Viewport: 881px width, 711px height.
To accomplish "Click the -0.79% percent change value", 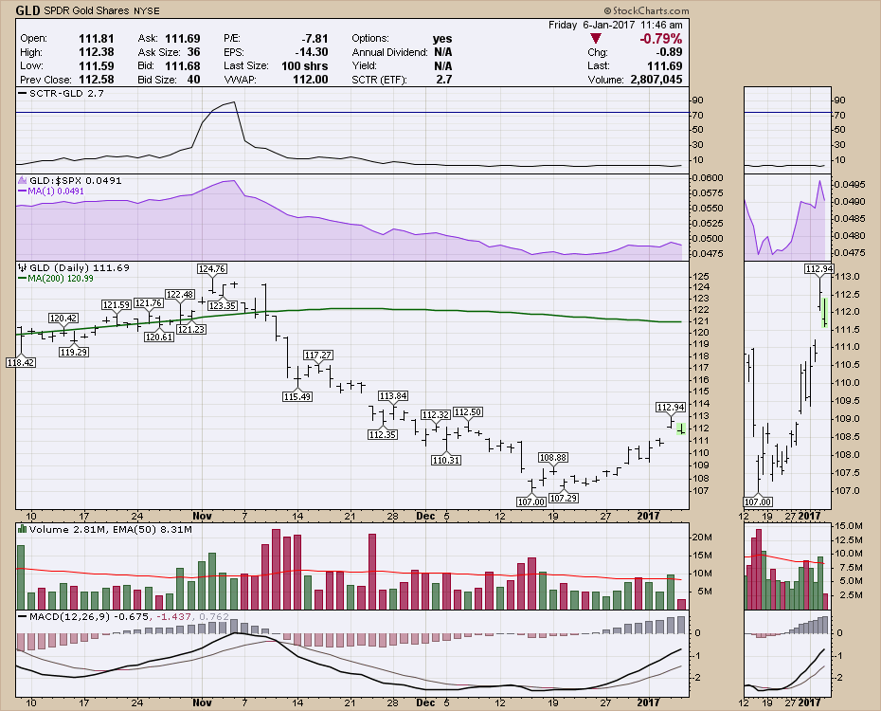I will pyautogui.click(x=661, y=39).
